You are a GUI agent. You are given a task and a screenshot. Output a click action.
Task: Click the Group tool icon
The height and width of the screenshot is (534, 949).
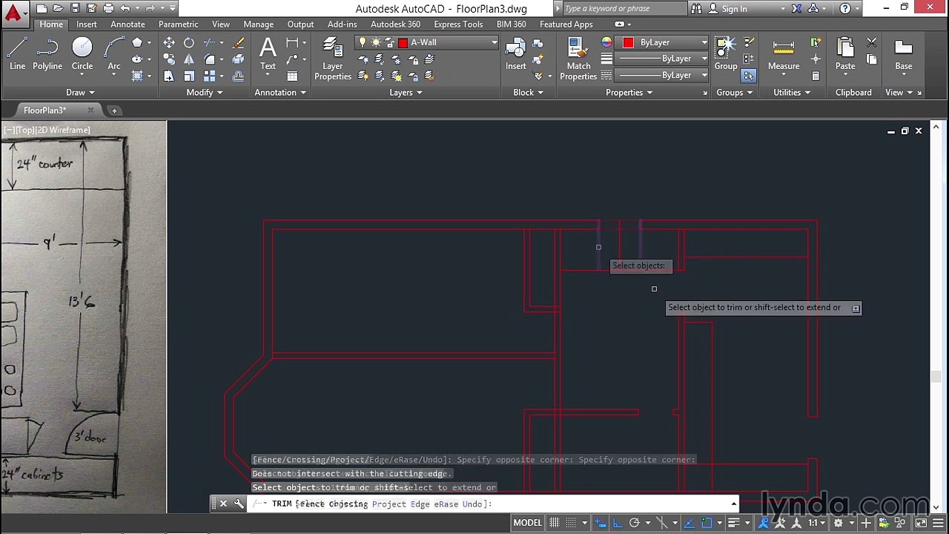point(726,54)
